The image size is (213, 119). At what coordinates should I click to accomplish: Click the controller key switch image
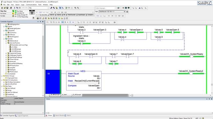click(x=32, y=12)
